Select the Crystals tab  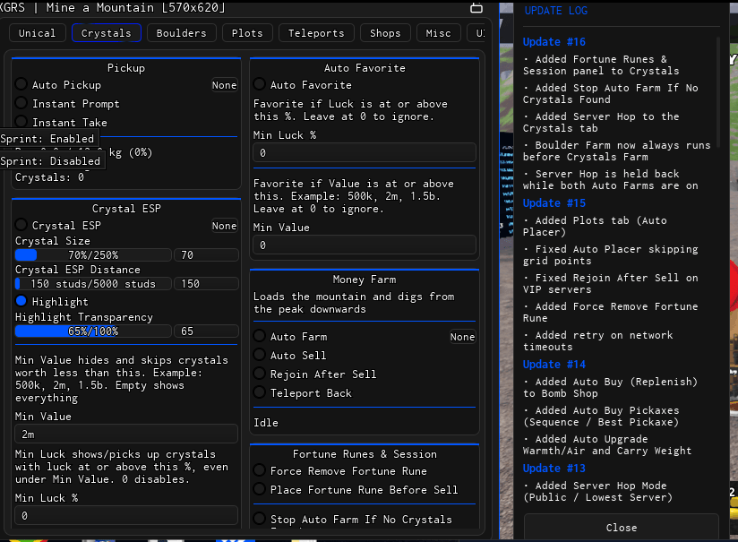pyautogui.click(x=107, y=33)
